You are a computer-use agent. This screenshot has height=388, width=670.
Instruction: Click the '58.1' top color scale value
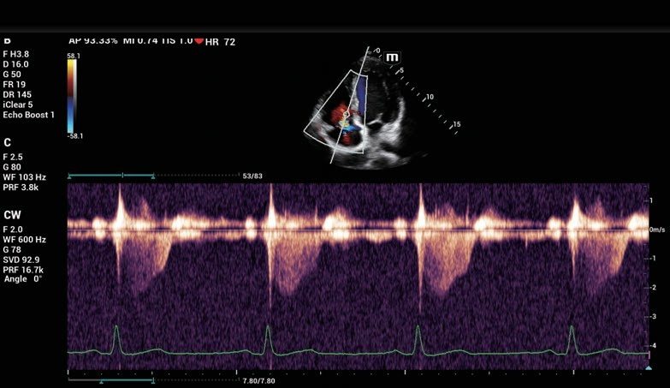(x=74, y=56)
